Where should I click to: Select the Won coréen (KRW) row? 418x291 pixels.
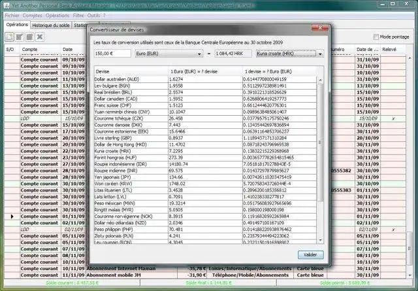pos(205,184)
